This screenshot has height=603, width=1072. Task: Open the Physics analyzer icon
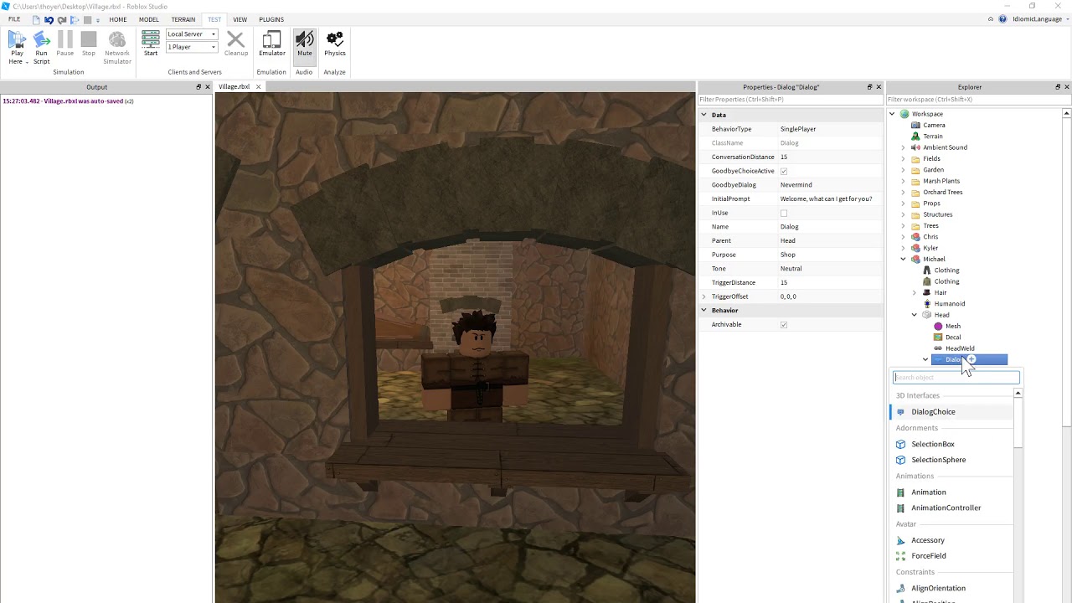click(x=335, y=39)
